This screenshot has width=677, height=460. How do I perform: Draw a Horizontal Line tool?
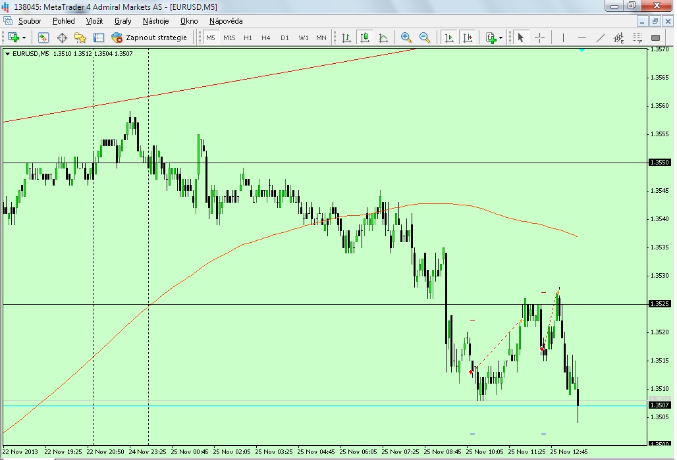582,38
